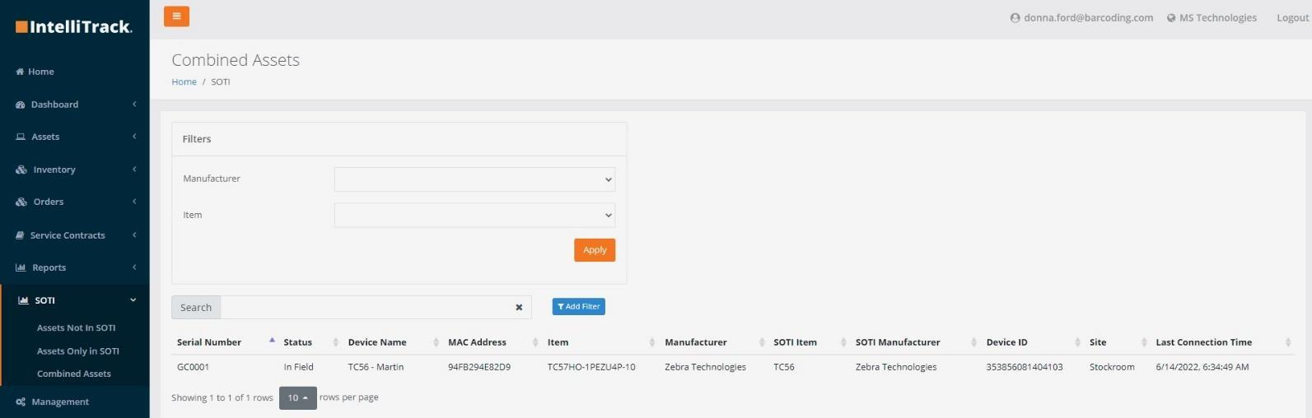This screenshot has height=418, width=1312.
Task: Click the IntelliTrack logo
Action: click(x=74, y=27)
